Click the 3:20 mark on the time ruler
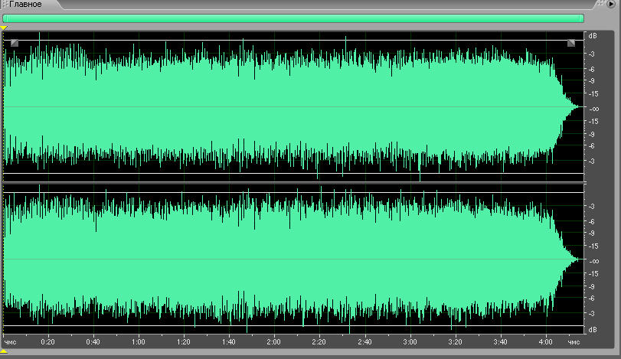The width and height of the screenshot is (621, 359). click(455, 341)
